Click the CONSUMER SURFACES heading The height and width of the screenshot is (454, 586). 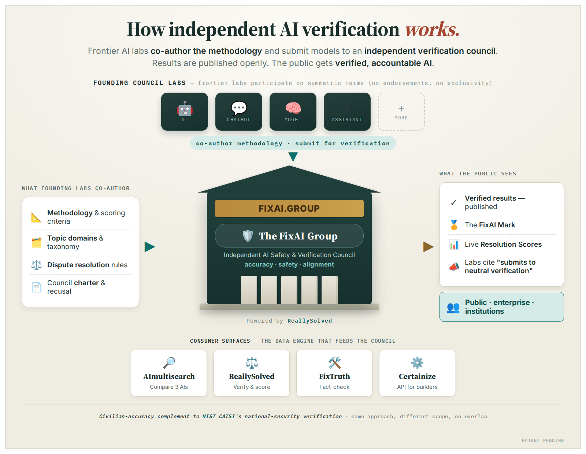[220, 341]
